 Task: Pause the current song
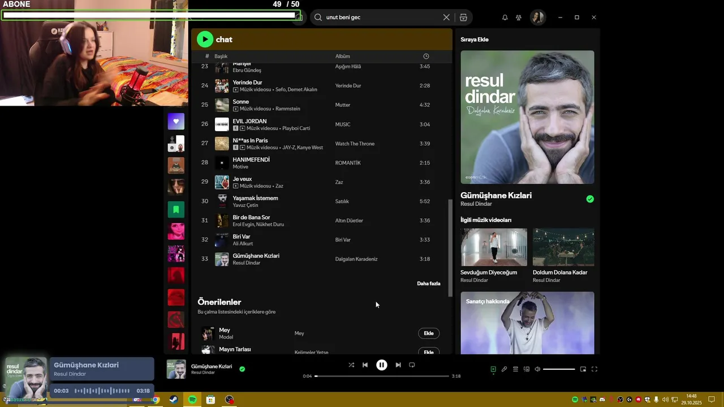coord(382,365)
